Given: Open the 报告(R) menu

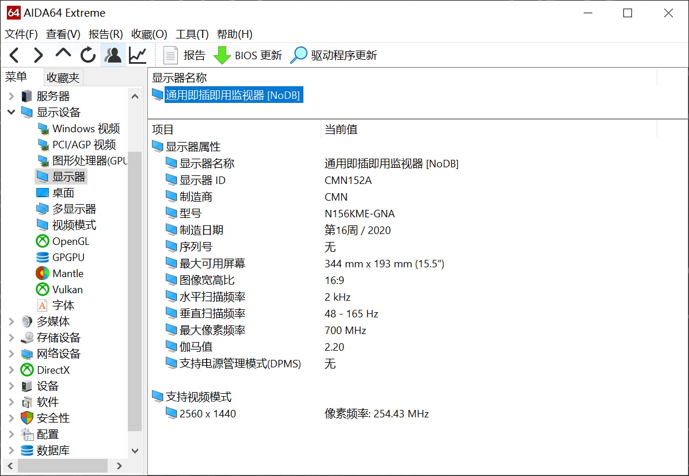Looking at the screenshot, I should coord(105,34).
